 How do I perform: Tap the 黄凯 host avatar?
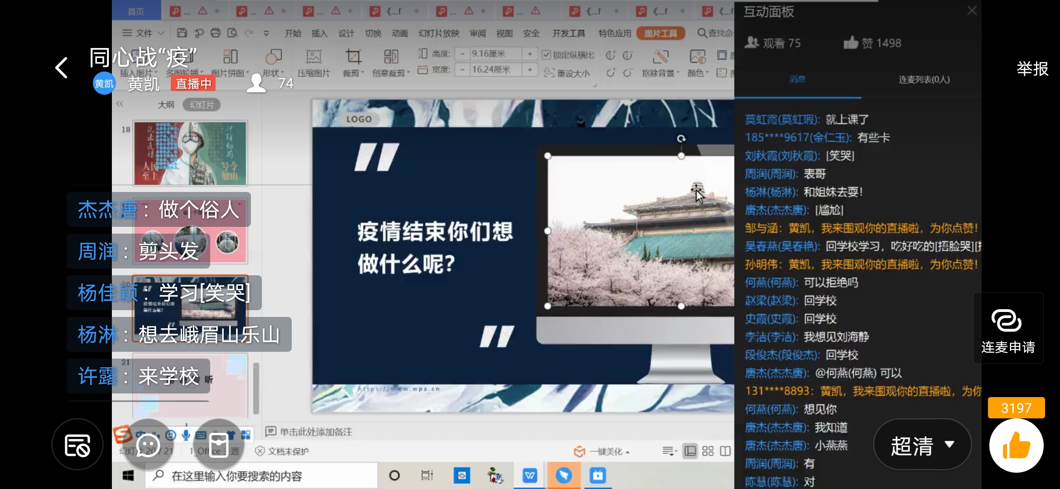point(104,83)
